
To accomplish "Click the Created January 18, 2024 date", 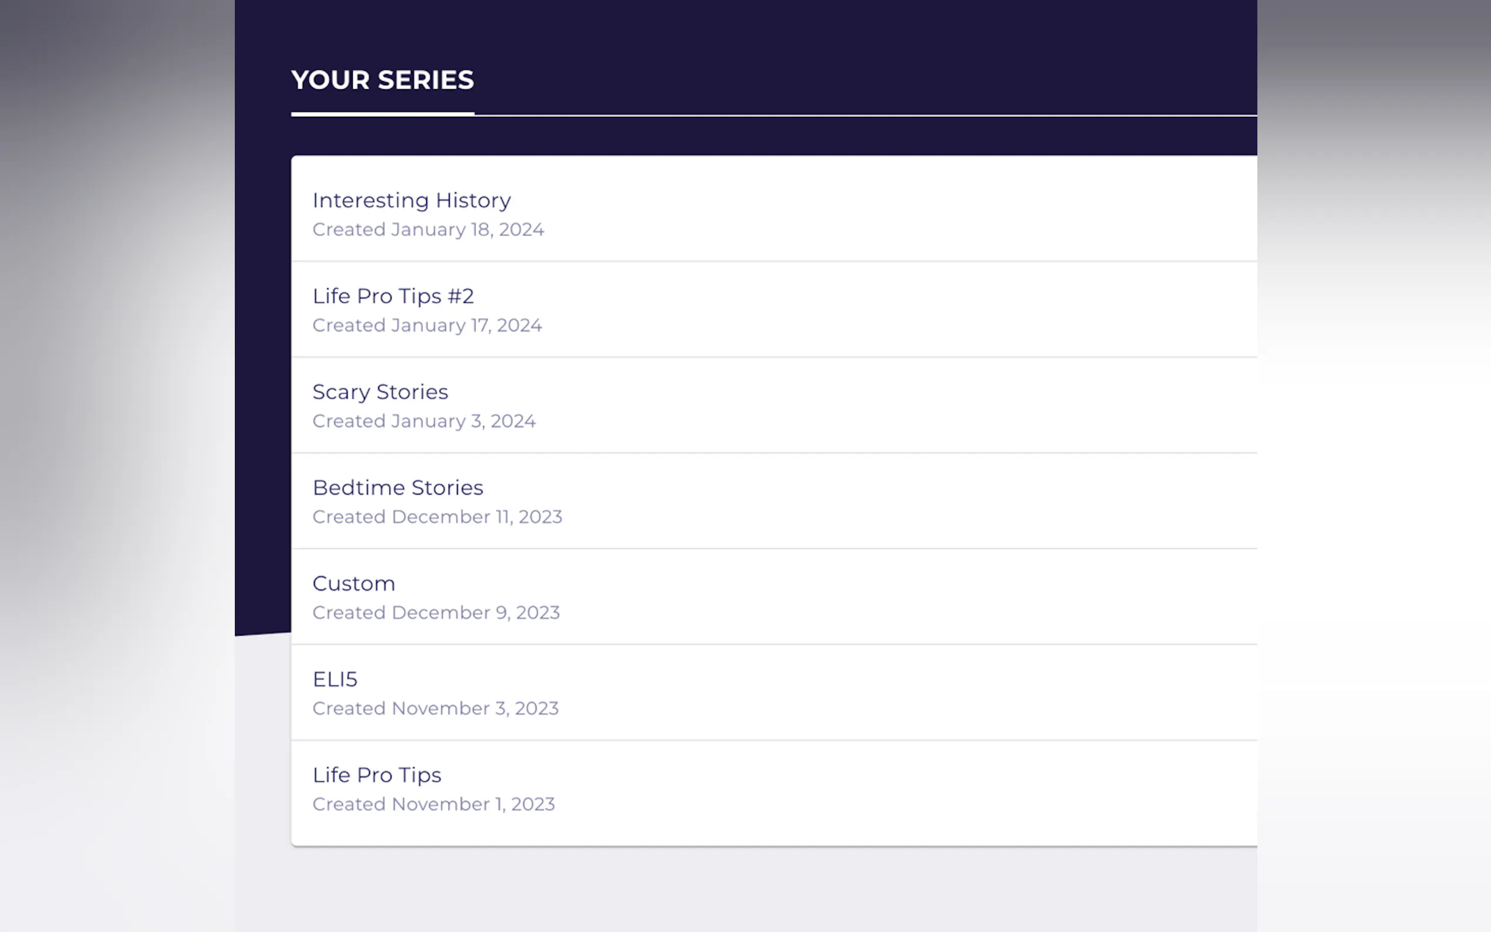I will [x=428, y=230].
